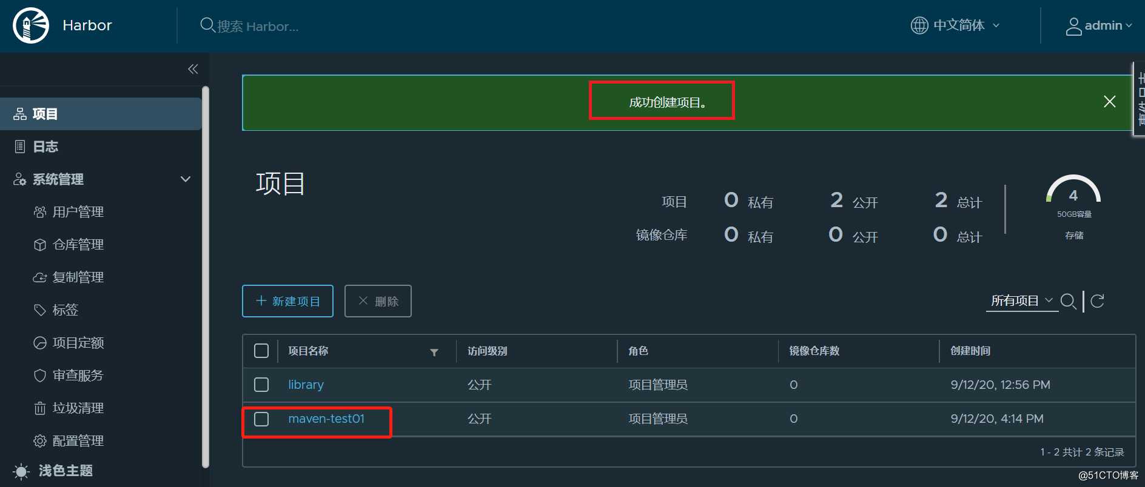Image resolution: width=1145 pixels, height=487 pixels.
Task: Click the admin user avatar icon
Action: coord(1073,26)
